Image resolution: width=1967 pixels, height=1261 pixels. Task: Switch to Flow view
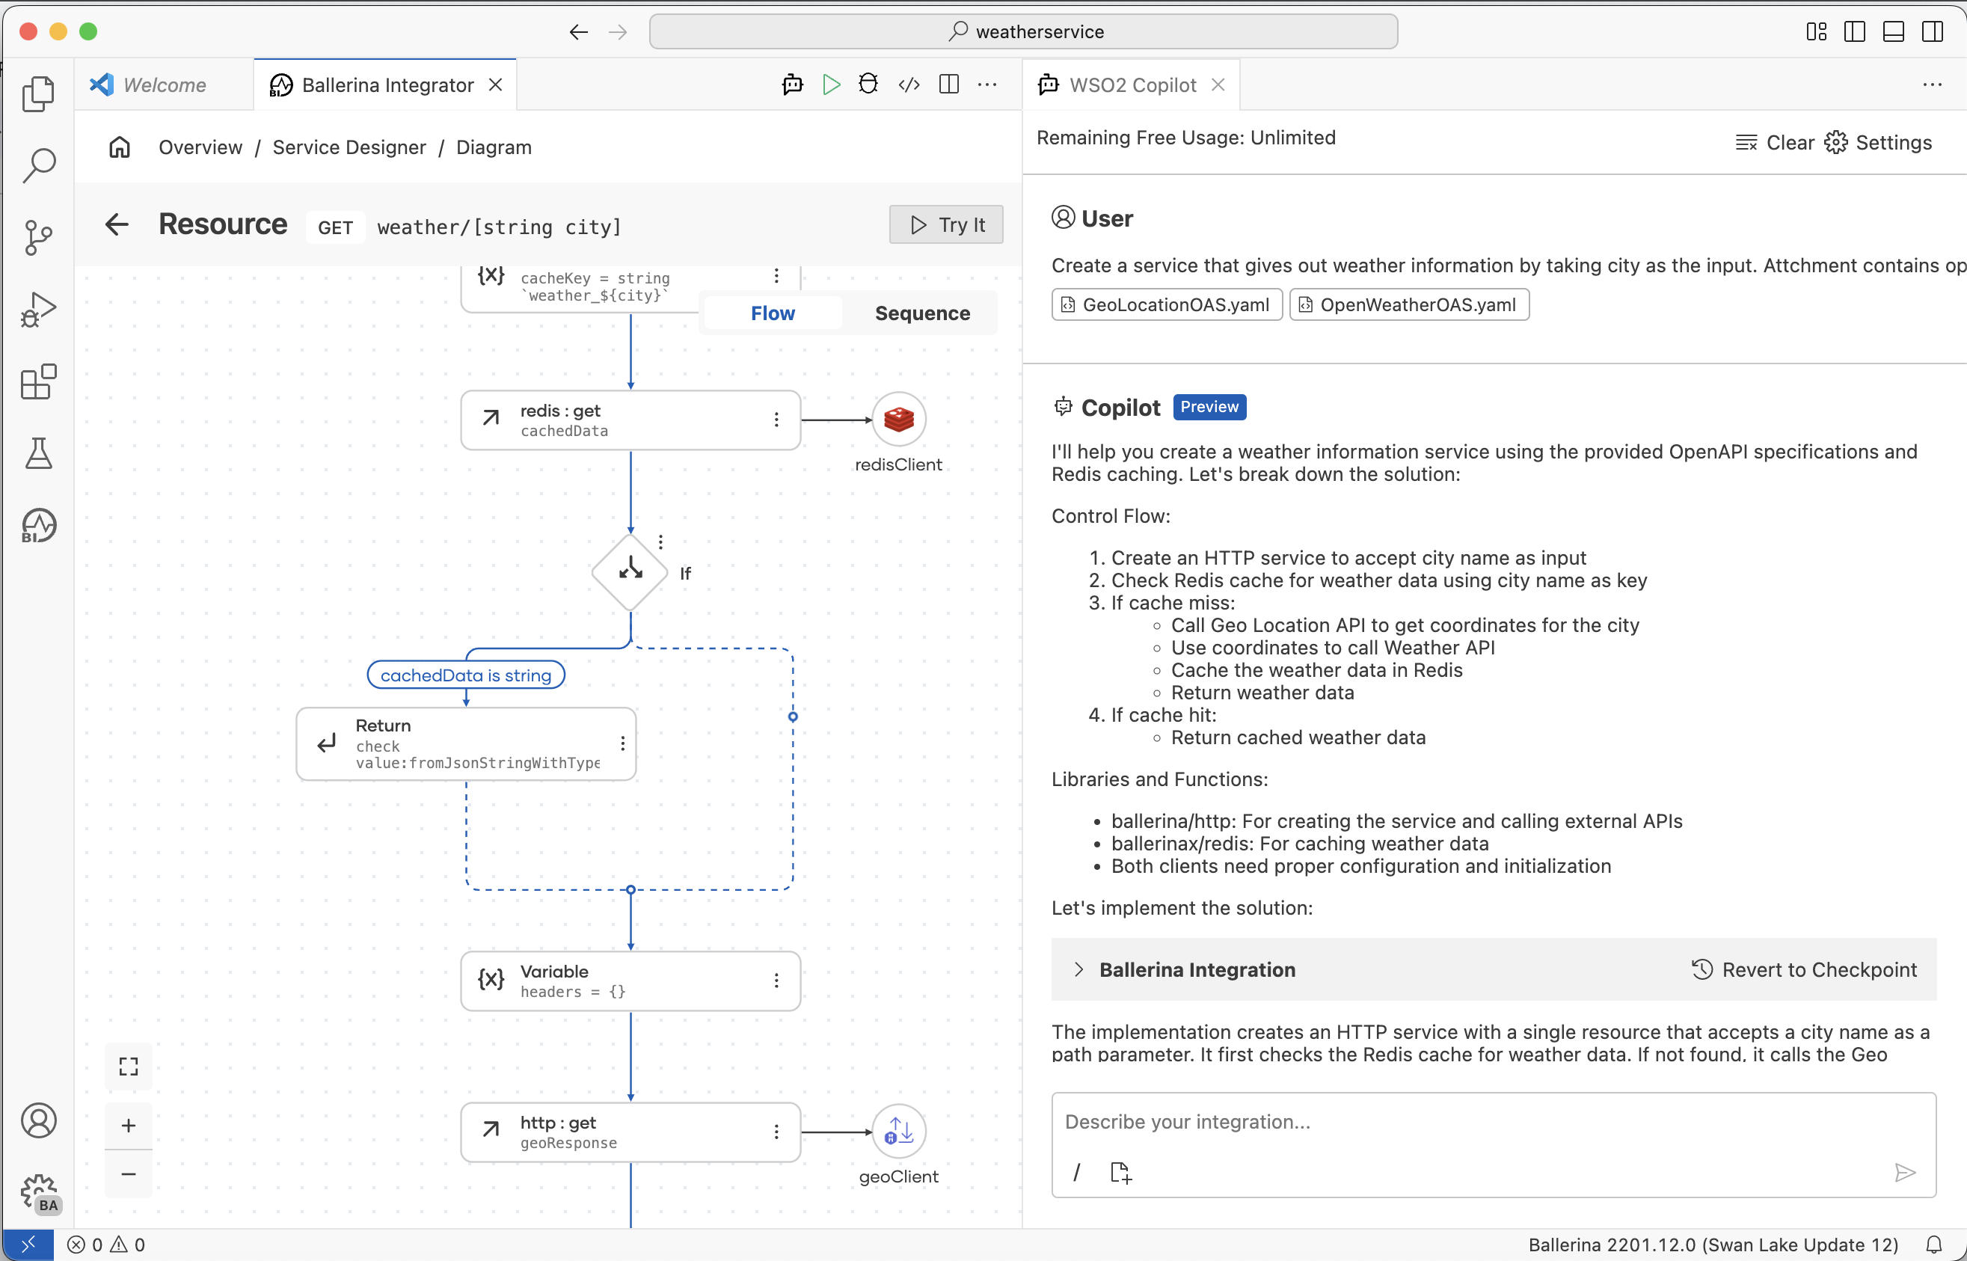[x=773, y=313]
